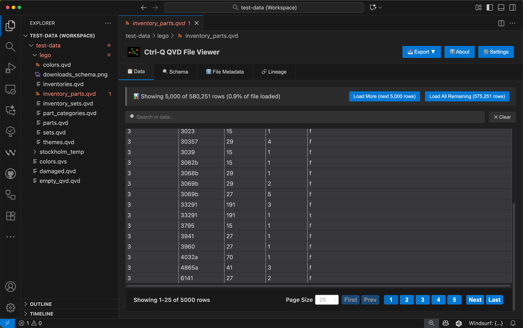
Task: Open Remote Explorer icon
Action: (x=10, y=89)
